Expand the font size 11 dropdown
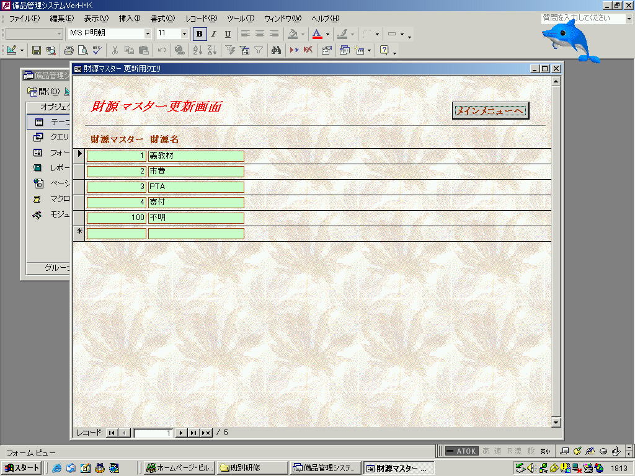 click(x=184, y=33)
